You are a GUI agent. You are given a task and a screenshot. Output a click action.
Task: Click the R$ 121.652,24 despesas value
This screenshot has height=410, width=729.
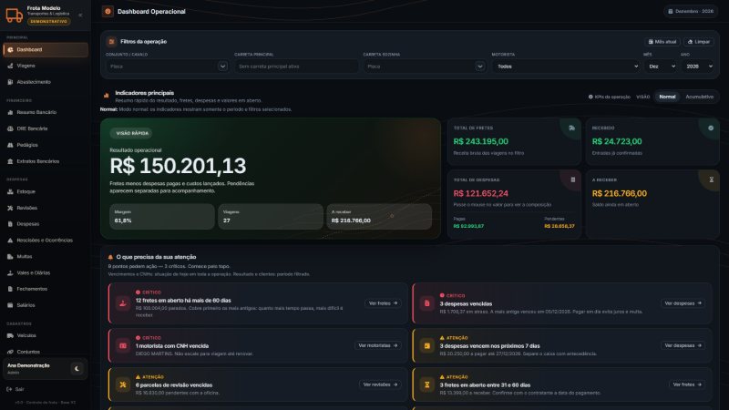pos(481,193)
